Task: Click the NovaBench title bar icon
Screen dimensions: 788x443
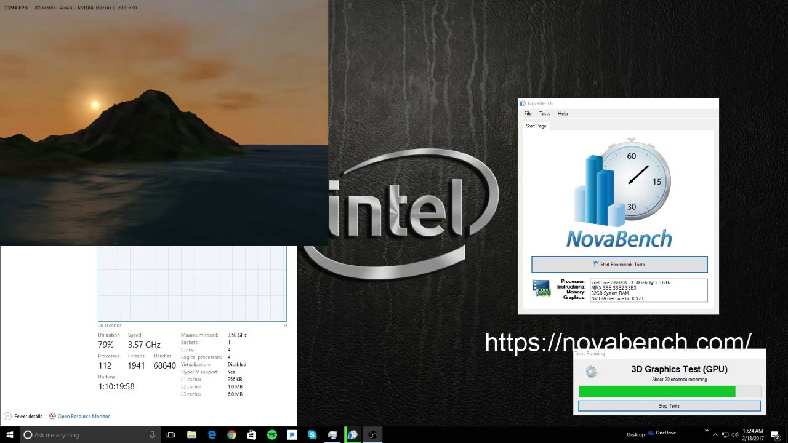Action: click(x=523, y=103)
